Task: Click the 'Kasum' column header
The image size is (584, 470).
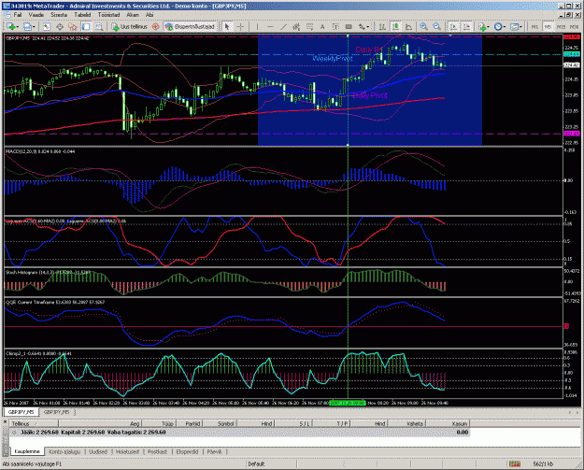Action: tap(449, 424)
